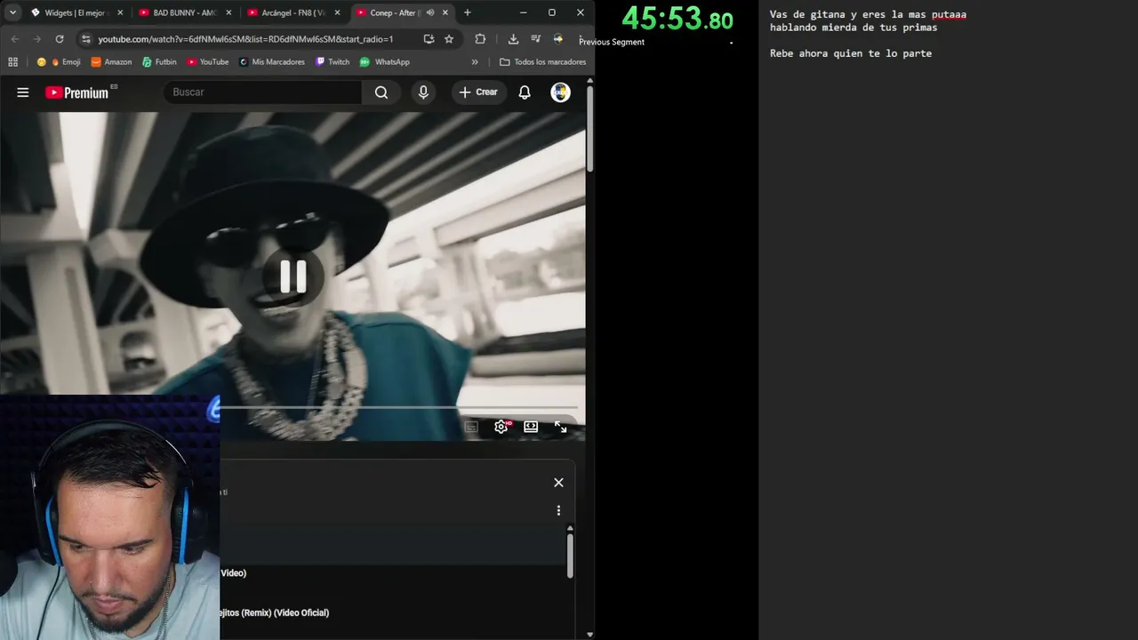Viewport: 1138px width, 640px height.
Task: Open Chrome profile avatar
Action: point(558,39)
